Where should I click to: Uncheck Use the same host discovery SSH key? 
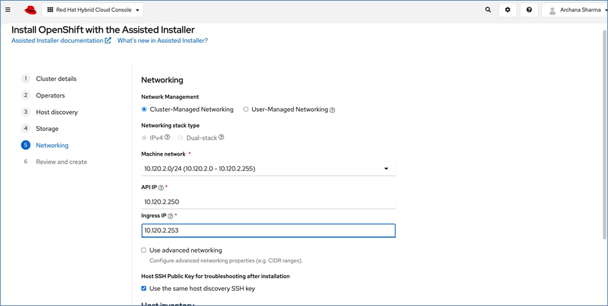click(144, 289)
